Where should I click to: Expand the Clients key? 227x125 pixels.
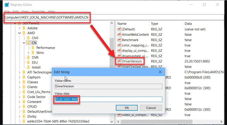(19, 87)
